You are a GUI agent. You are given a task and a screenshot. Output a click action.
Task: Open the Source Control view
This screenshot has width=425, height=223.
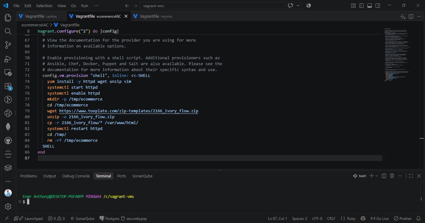8,45
